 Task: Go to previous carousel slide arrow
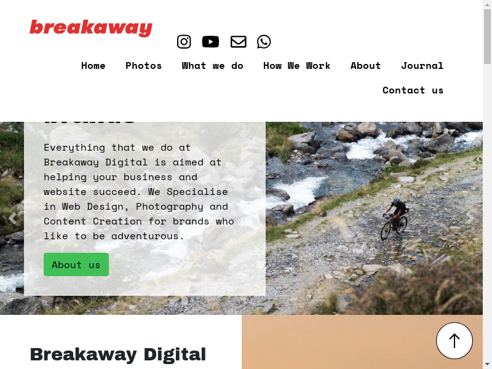tap(12, 218)
